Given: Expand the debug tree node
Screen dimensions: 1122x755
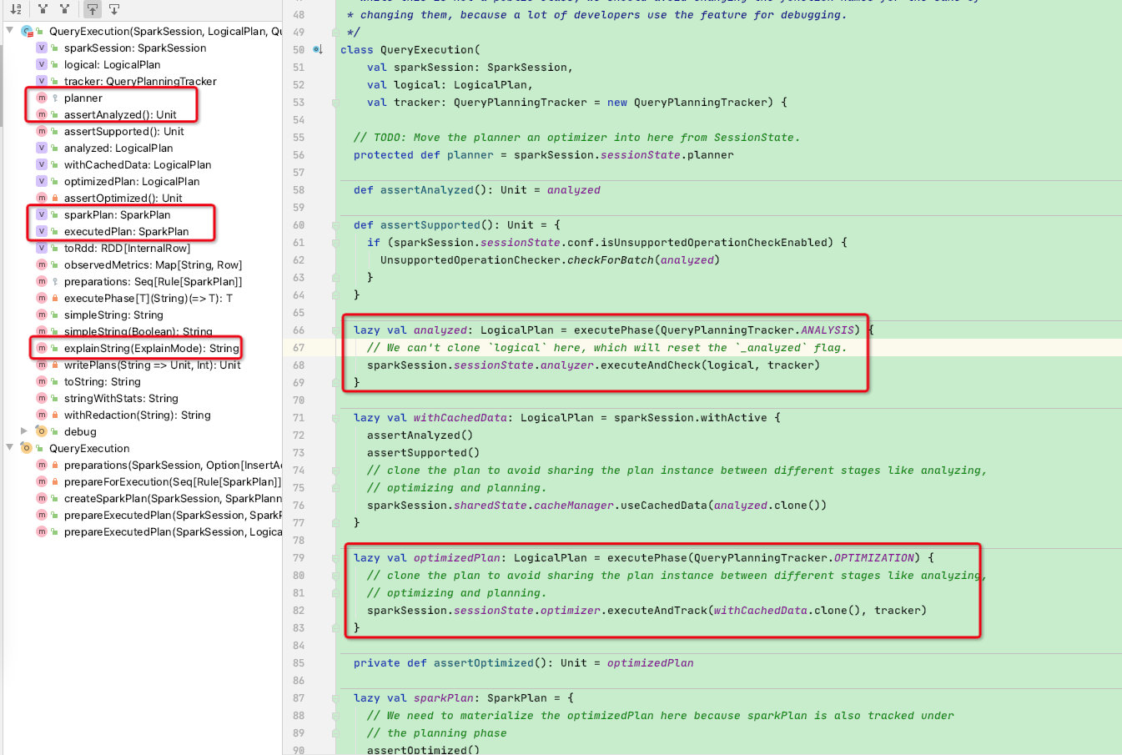Looking at the screenshot, I should (x=24, y=431).
